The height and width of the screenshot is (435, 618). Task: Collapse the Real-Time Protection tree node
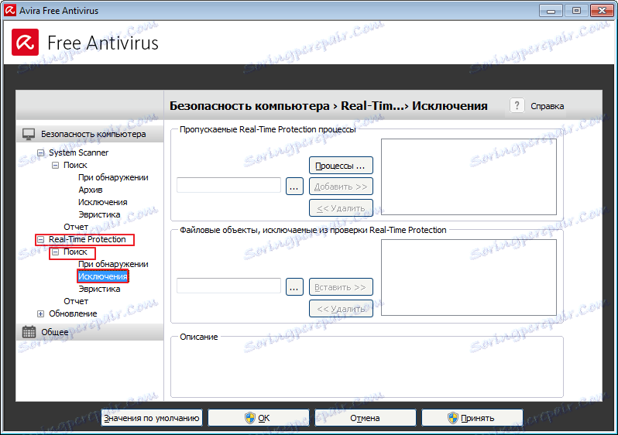40,239
